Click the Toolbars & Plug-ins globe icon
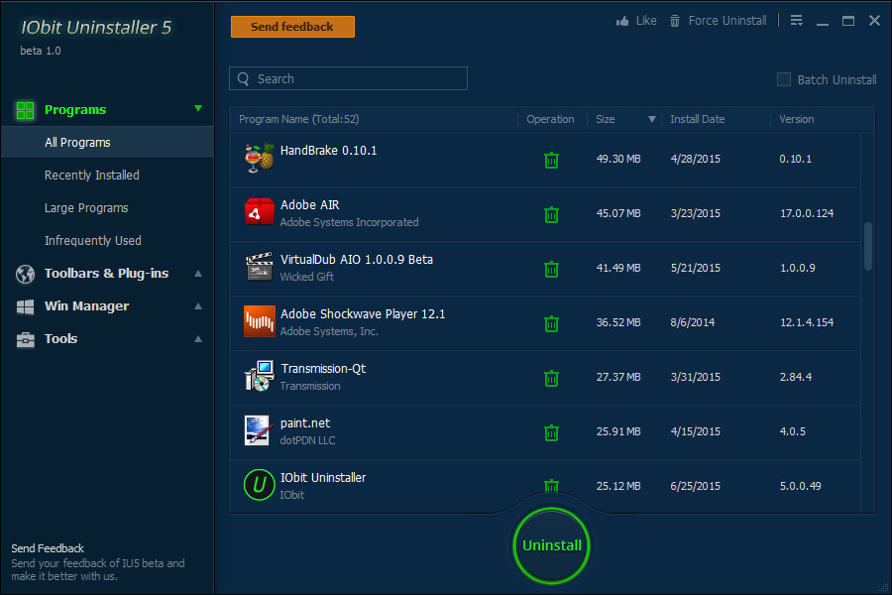892x595 pixels. click(25, 274)
